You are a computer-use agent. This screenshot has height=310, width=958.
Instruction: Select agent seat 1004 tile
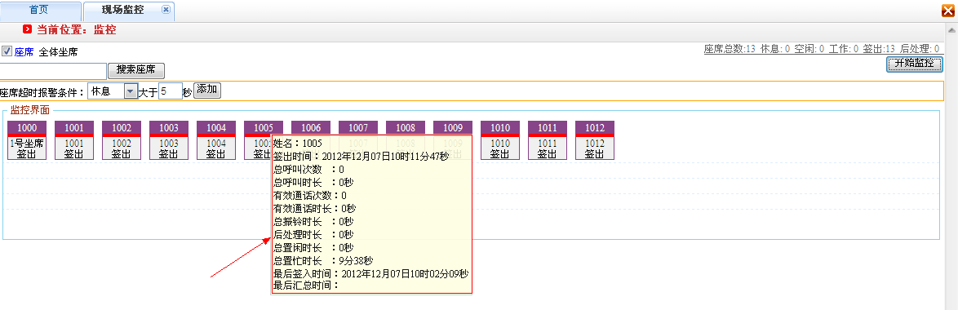216,140
